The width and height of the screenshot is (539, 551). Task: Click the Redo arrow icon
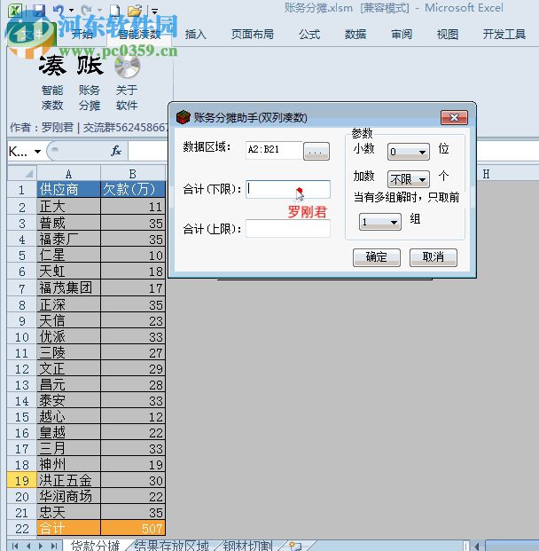86,11
